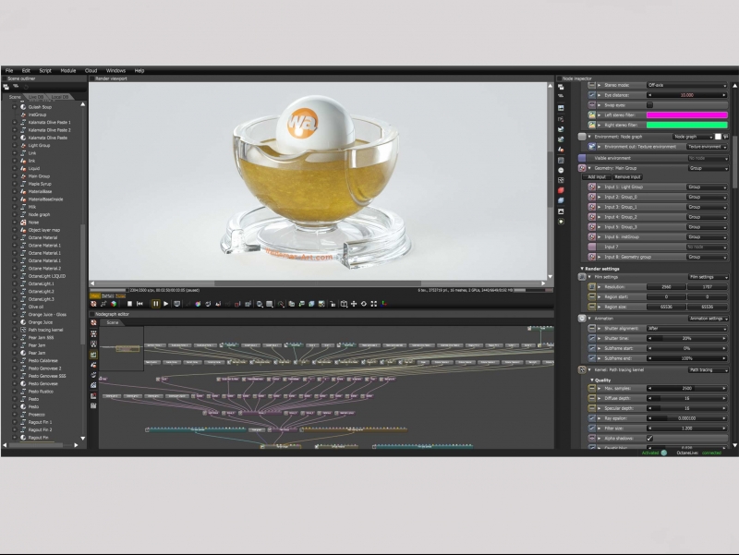Viewport: 739px width, 555px height.
Task: Open the Shutter alignment dropdown showing After
Action: [687, 328]
